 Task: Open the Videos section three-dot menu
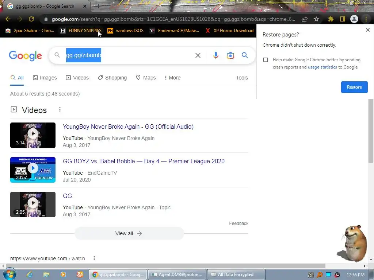click(x=60, y=109)
